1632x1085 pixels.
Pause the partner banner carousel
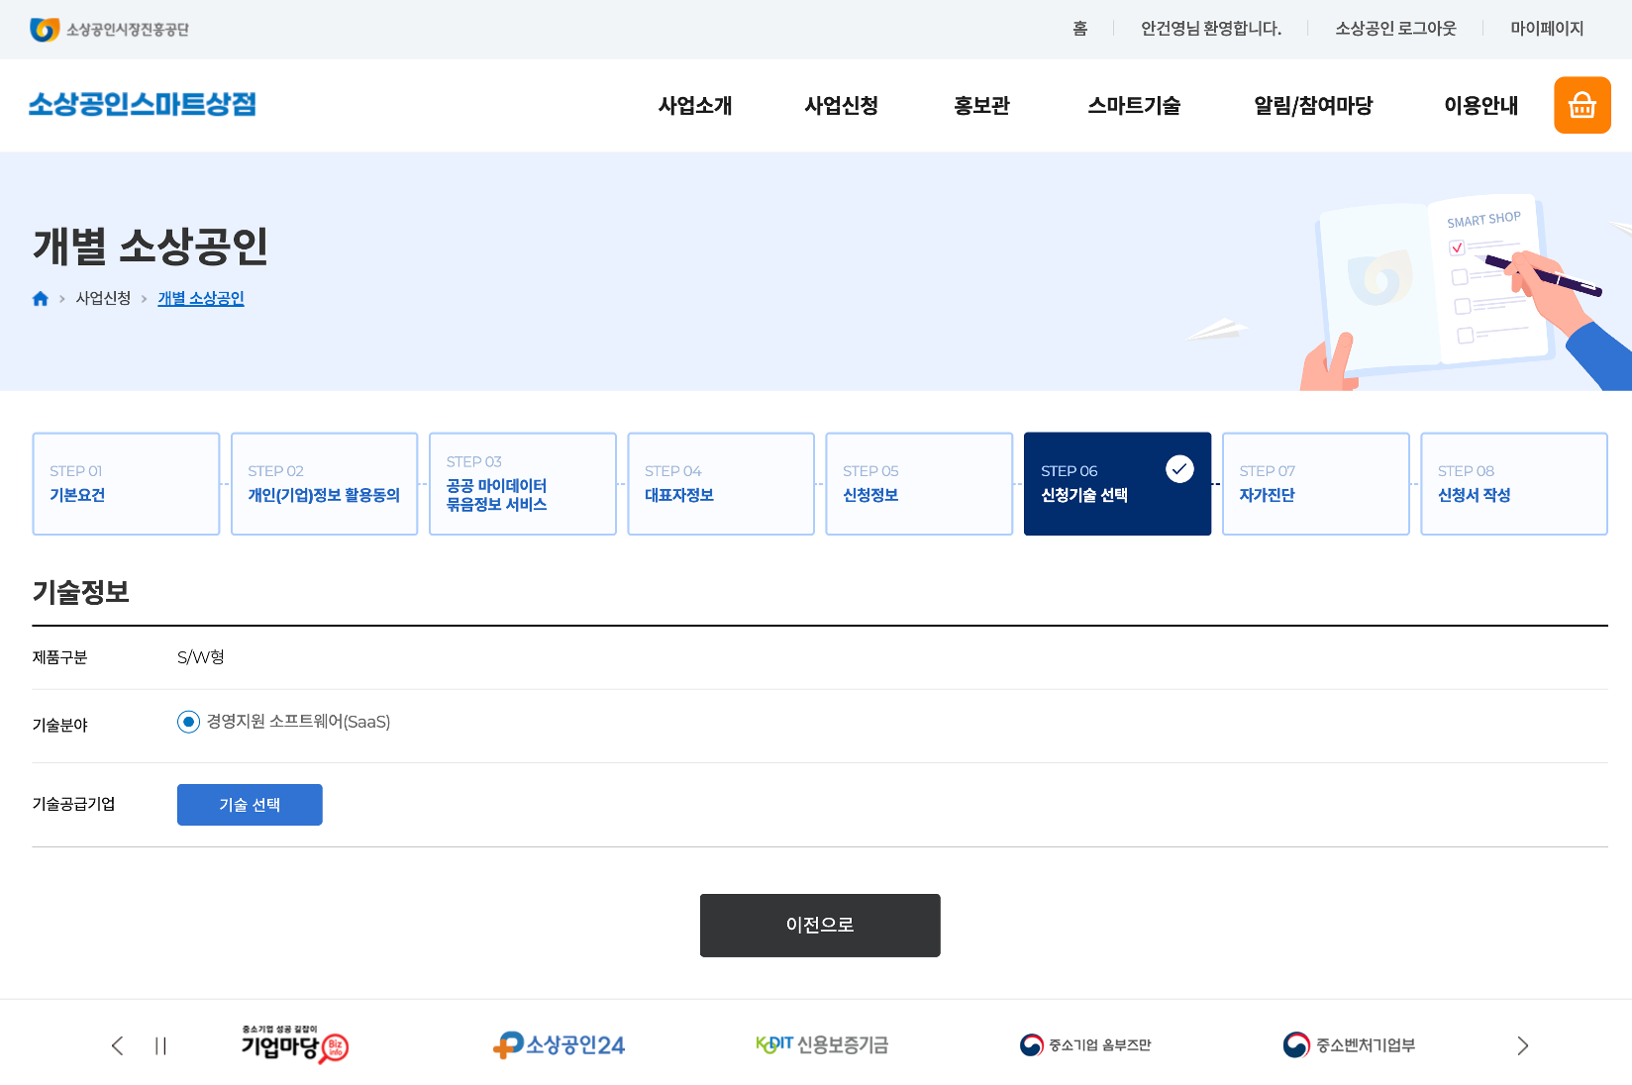[x=160, y=1046]
